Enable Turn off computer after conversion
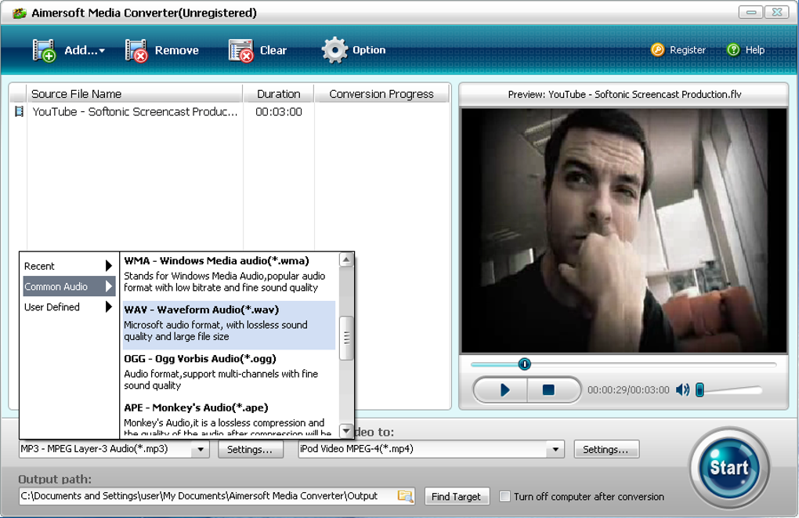 pyautogui.click(x=504, y=496)
